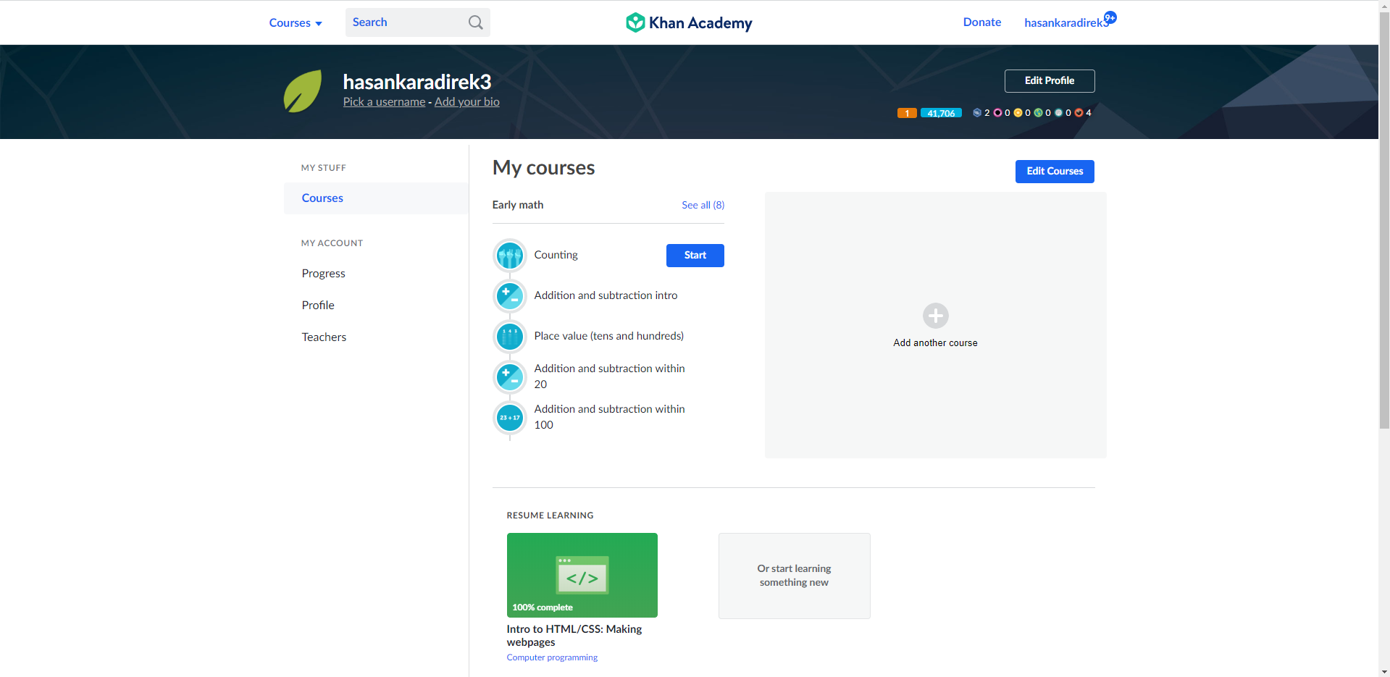The width and height of the screenshot is (1390, 677).
Task: Click the 41,706 energy points badge
Action: tap(941, 113)
